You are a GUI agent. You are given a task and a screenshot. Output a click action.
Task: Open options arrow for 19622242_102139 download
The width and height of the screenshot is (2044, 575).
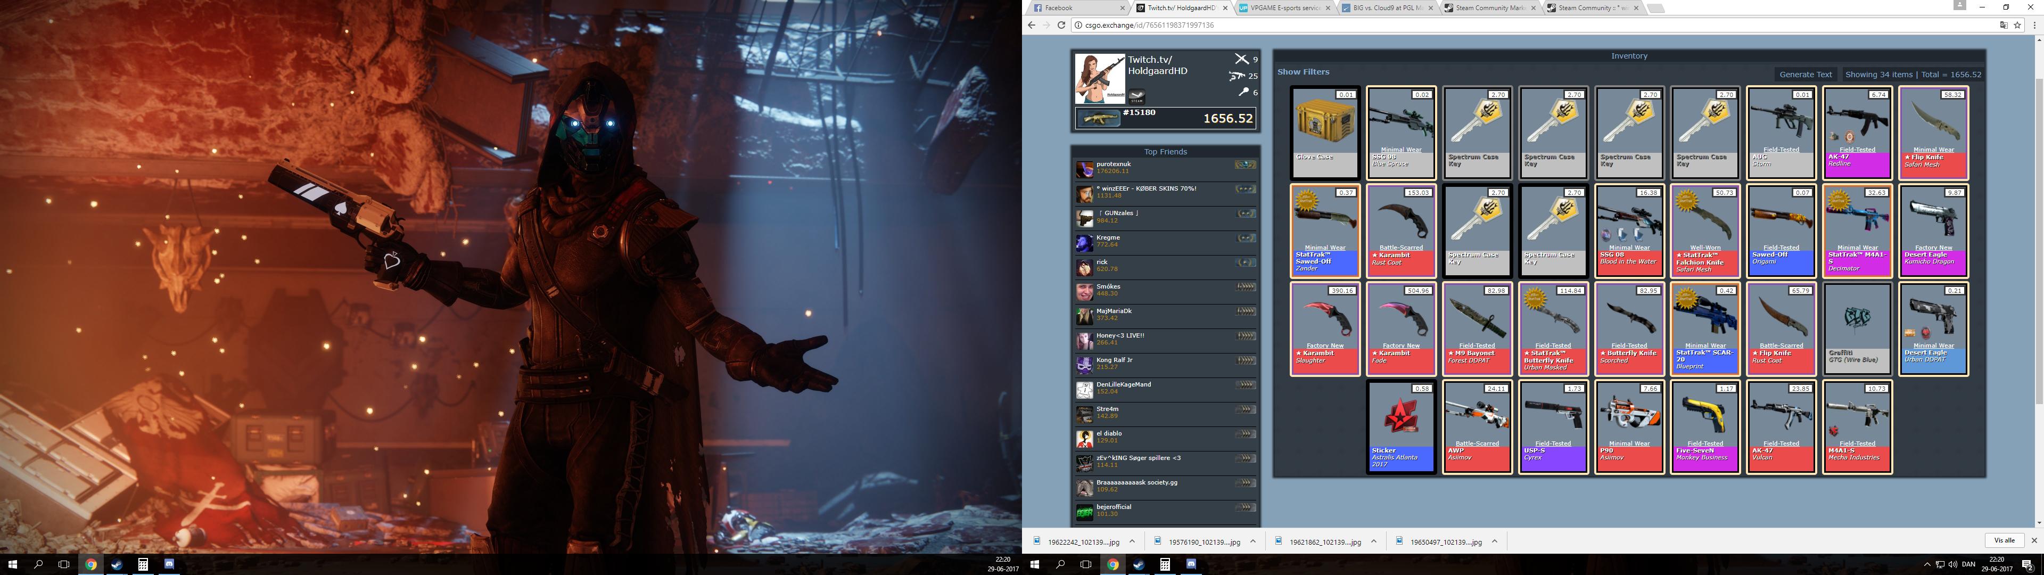(1132, 541)
